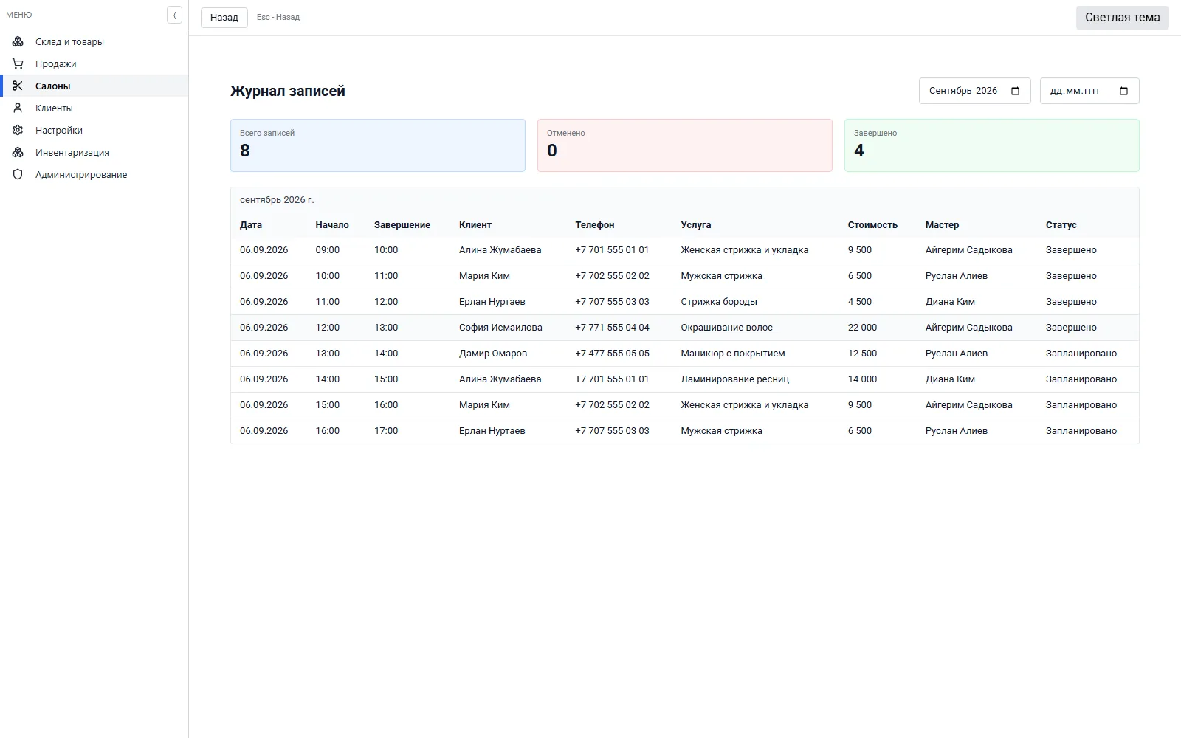The height and width of the screenshot is (738, 1181).
Task: Click service Стрижка бороды
Action: click(719, 302)
